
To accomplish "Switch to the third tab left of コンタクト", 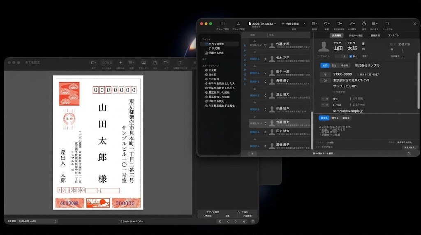I will coord(375,35).
